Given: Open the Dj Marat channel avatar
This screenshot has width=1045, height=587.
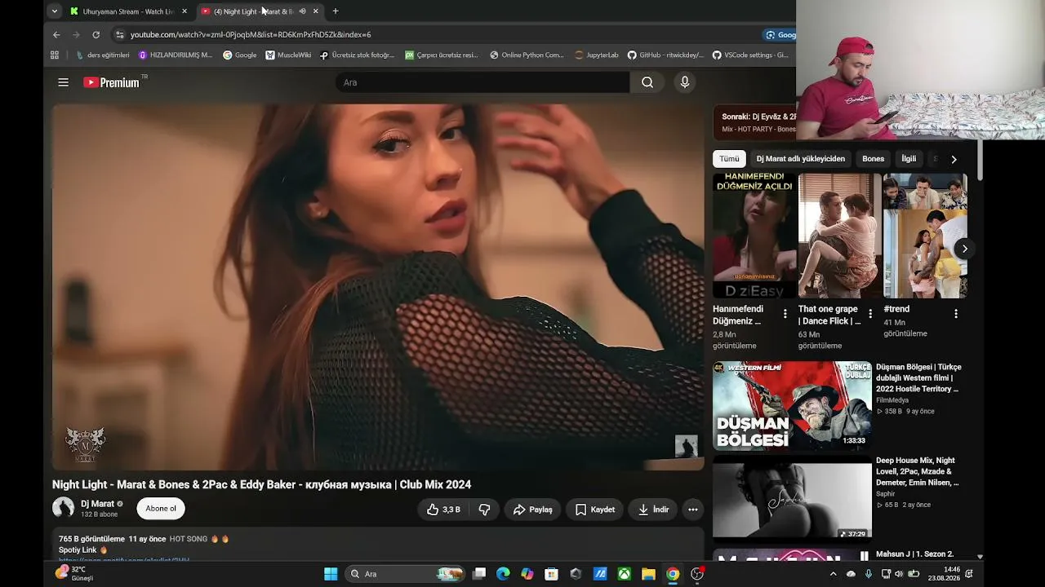Looking at the screenshot, I should tap(63, 508).
